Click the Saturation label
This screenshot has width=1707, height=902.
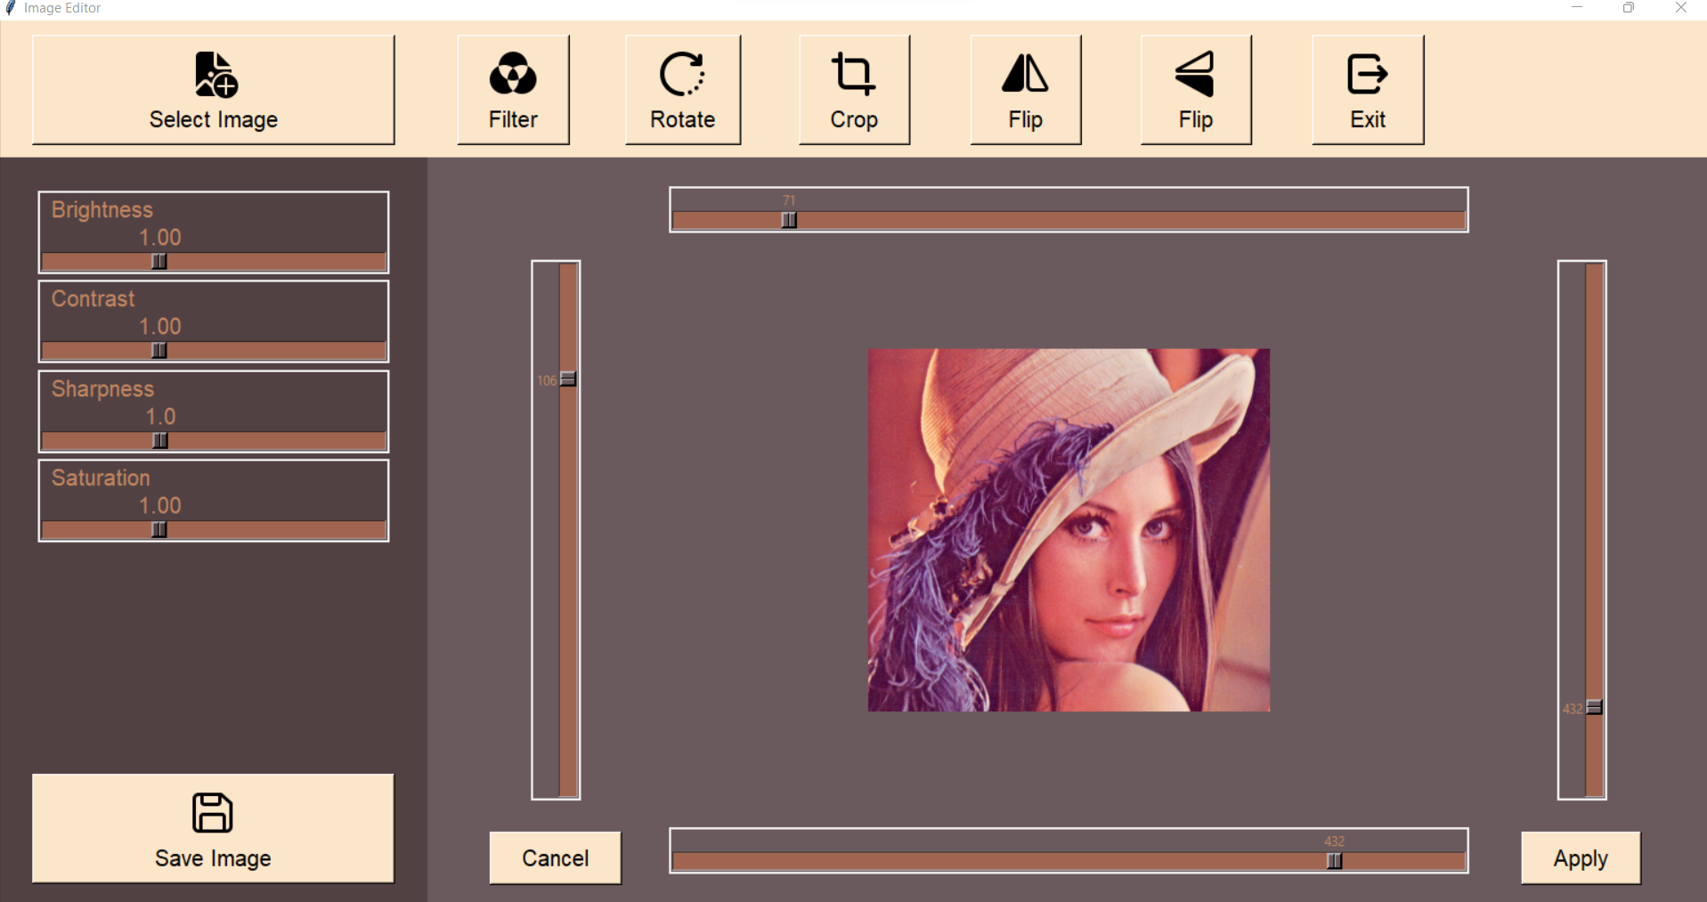(101, 477)
